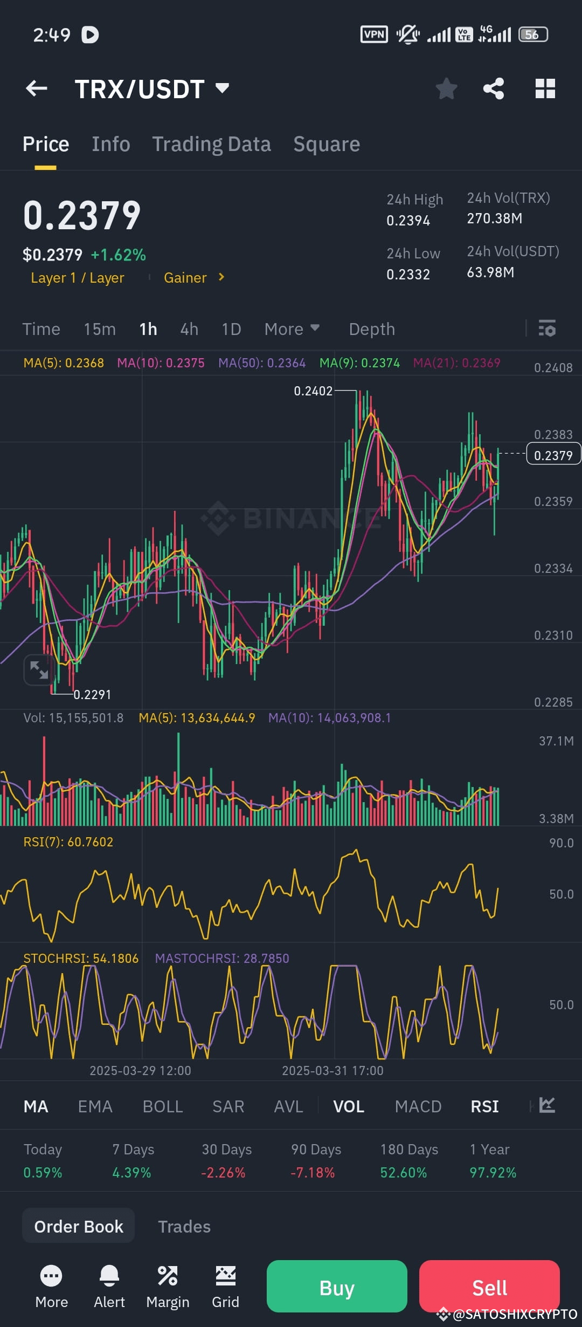
Task: Select the 4h interval
Action: point(189,329)
